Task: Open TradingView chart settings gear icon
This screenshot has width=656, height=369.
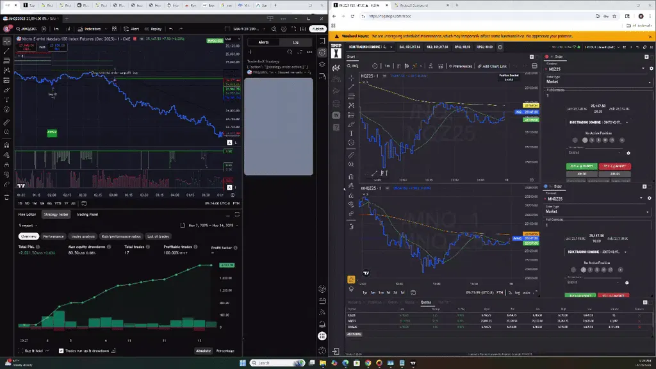Action: tap(284, 29)
